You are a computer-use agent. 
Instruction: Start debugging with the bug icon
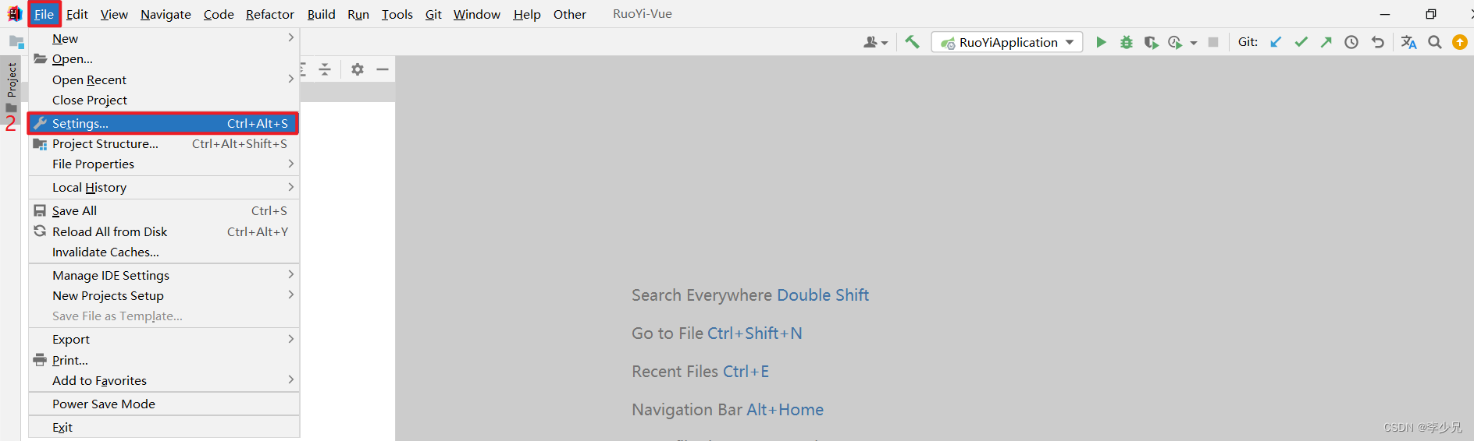click(1126, 42)
